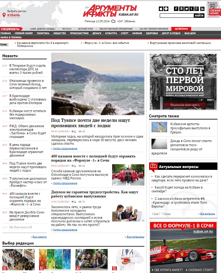221x273 pixels.
Task: Open question about weather in September
Action: (x=177, y=189)
